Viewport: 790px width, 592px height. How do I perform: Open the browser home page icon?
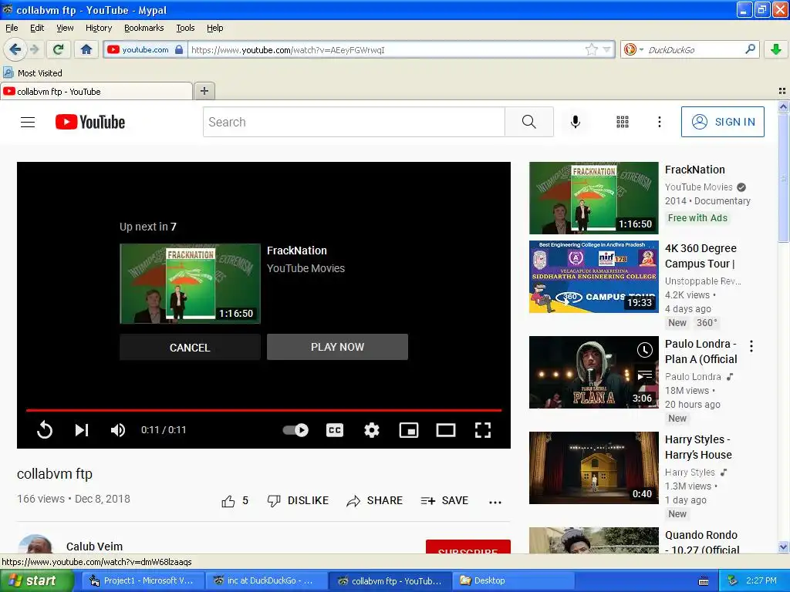[x=86, y=49]
